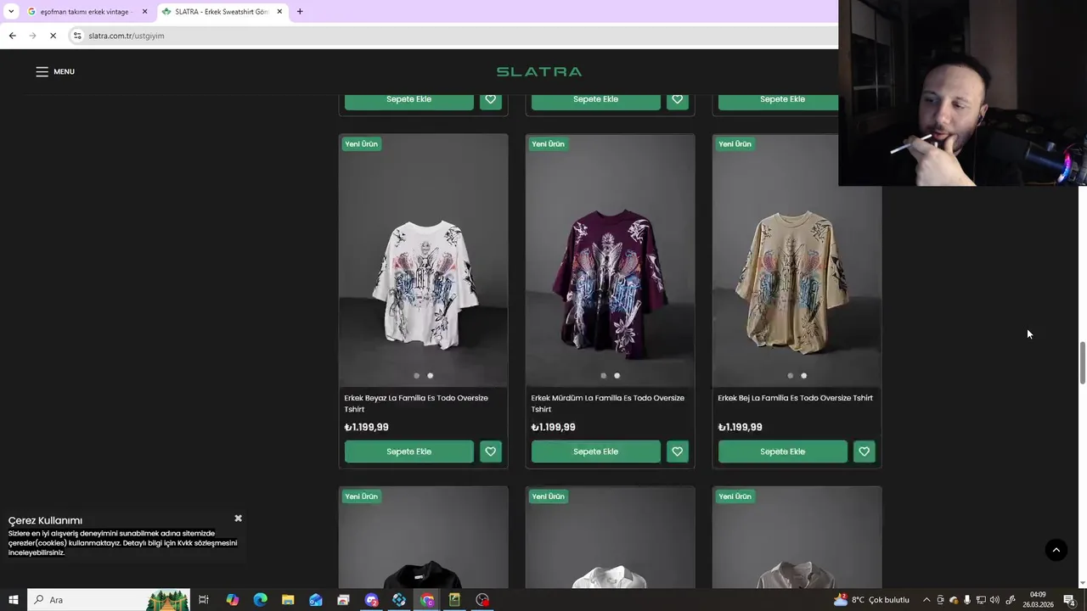1087x611 pixels.
Task: Open Outlook mail from taskbar
Action: coord(316,600)
